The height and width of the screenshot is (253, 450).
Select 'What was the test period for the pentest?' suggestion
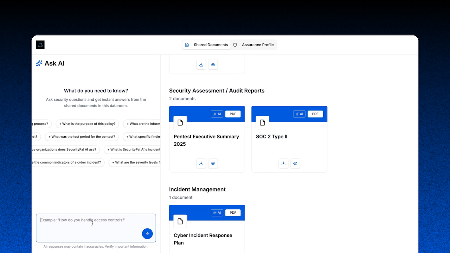point(82,137)
